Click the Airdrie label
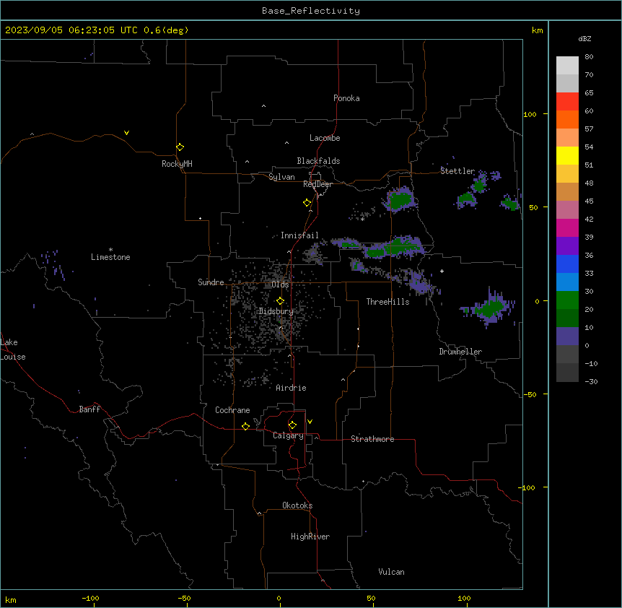 [x=291, y=388]
